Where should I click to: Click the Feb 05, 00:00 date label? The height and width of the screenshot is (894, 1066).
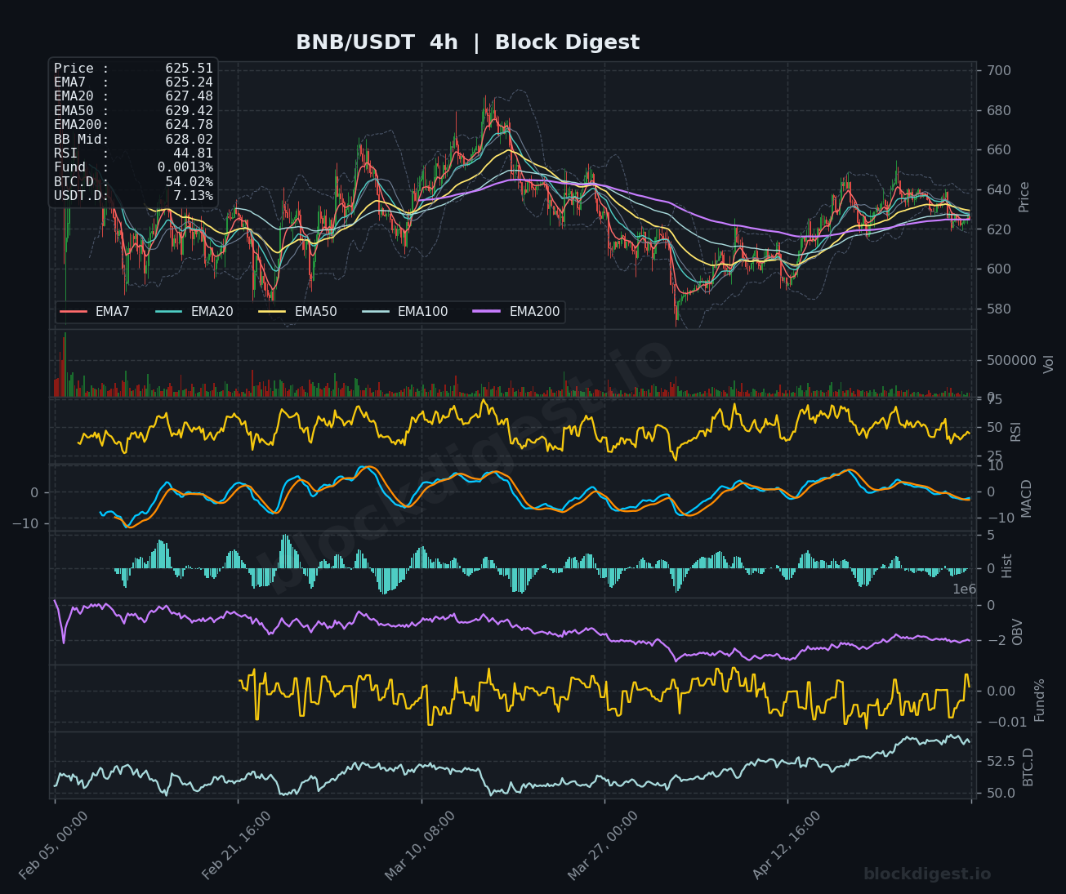(55, 846)
